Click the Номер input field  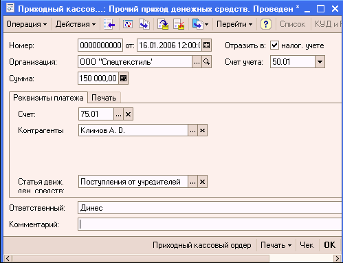(100, 45)
